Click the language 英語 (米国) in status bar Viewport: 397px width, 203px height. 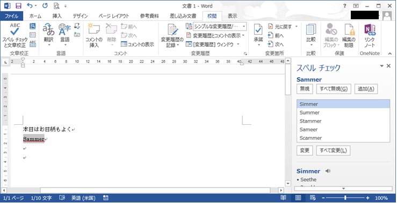point(83,198)
